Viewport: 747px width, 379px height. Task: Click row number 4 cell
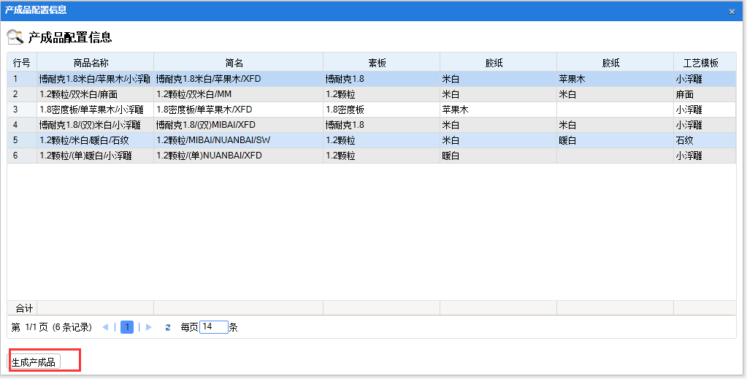(22, 125)
